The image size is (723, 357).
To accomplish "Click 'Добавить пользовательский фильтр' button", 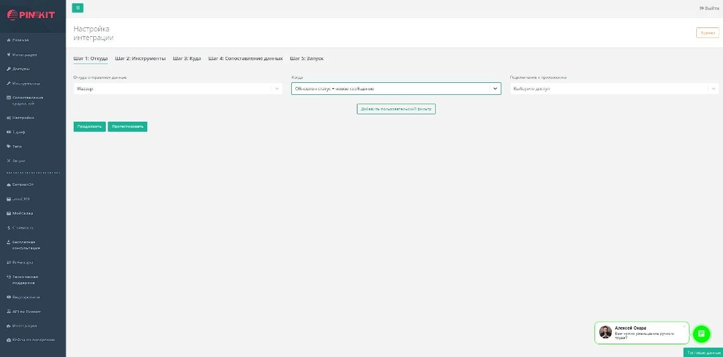I will pos(396,108).
